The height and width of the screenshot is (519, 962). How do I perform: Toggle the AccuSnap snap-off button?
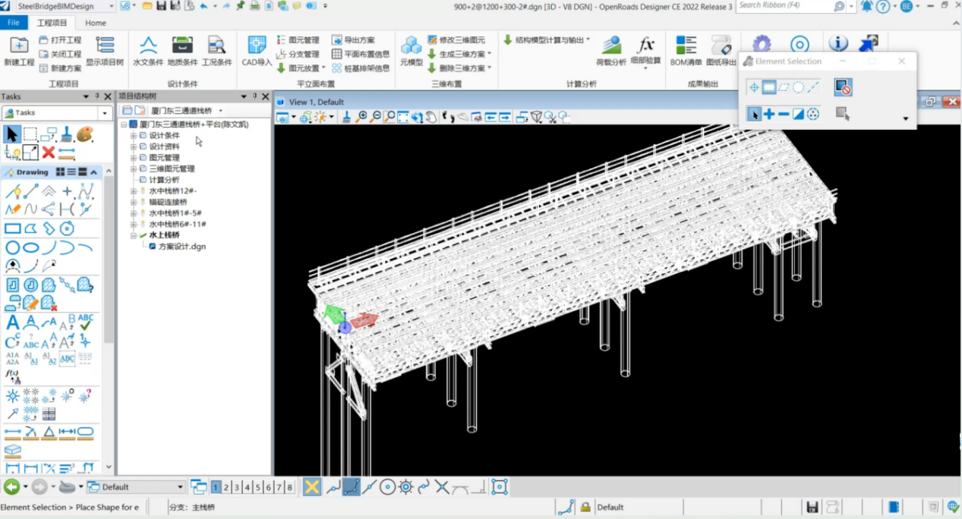click(x=311, y=487)
